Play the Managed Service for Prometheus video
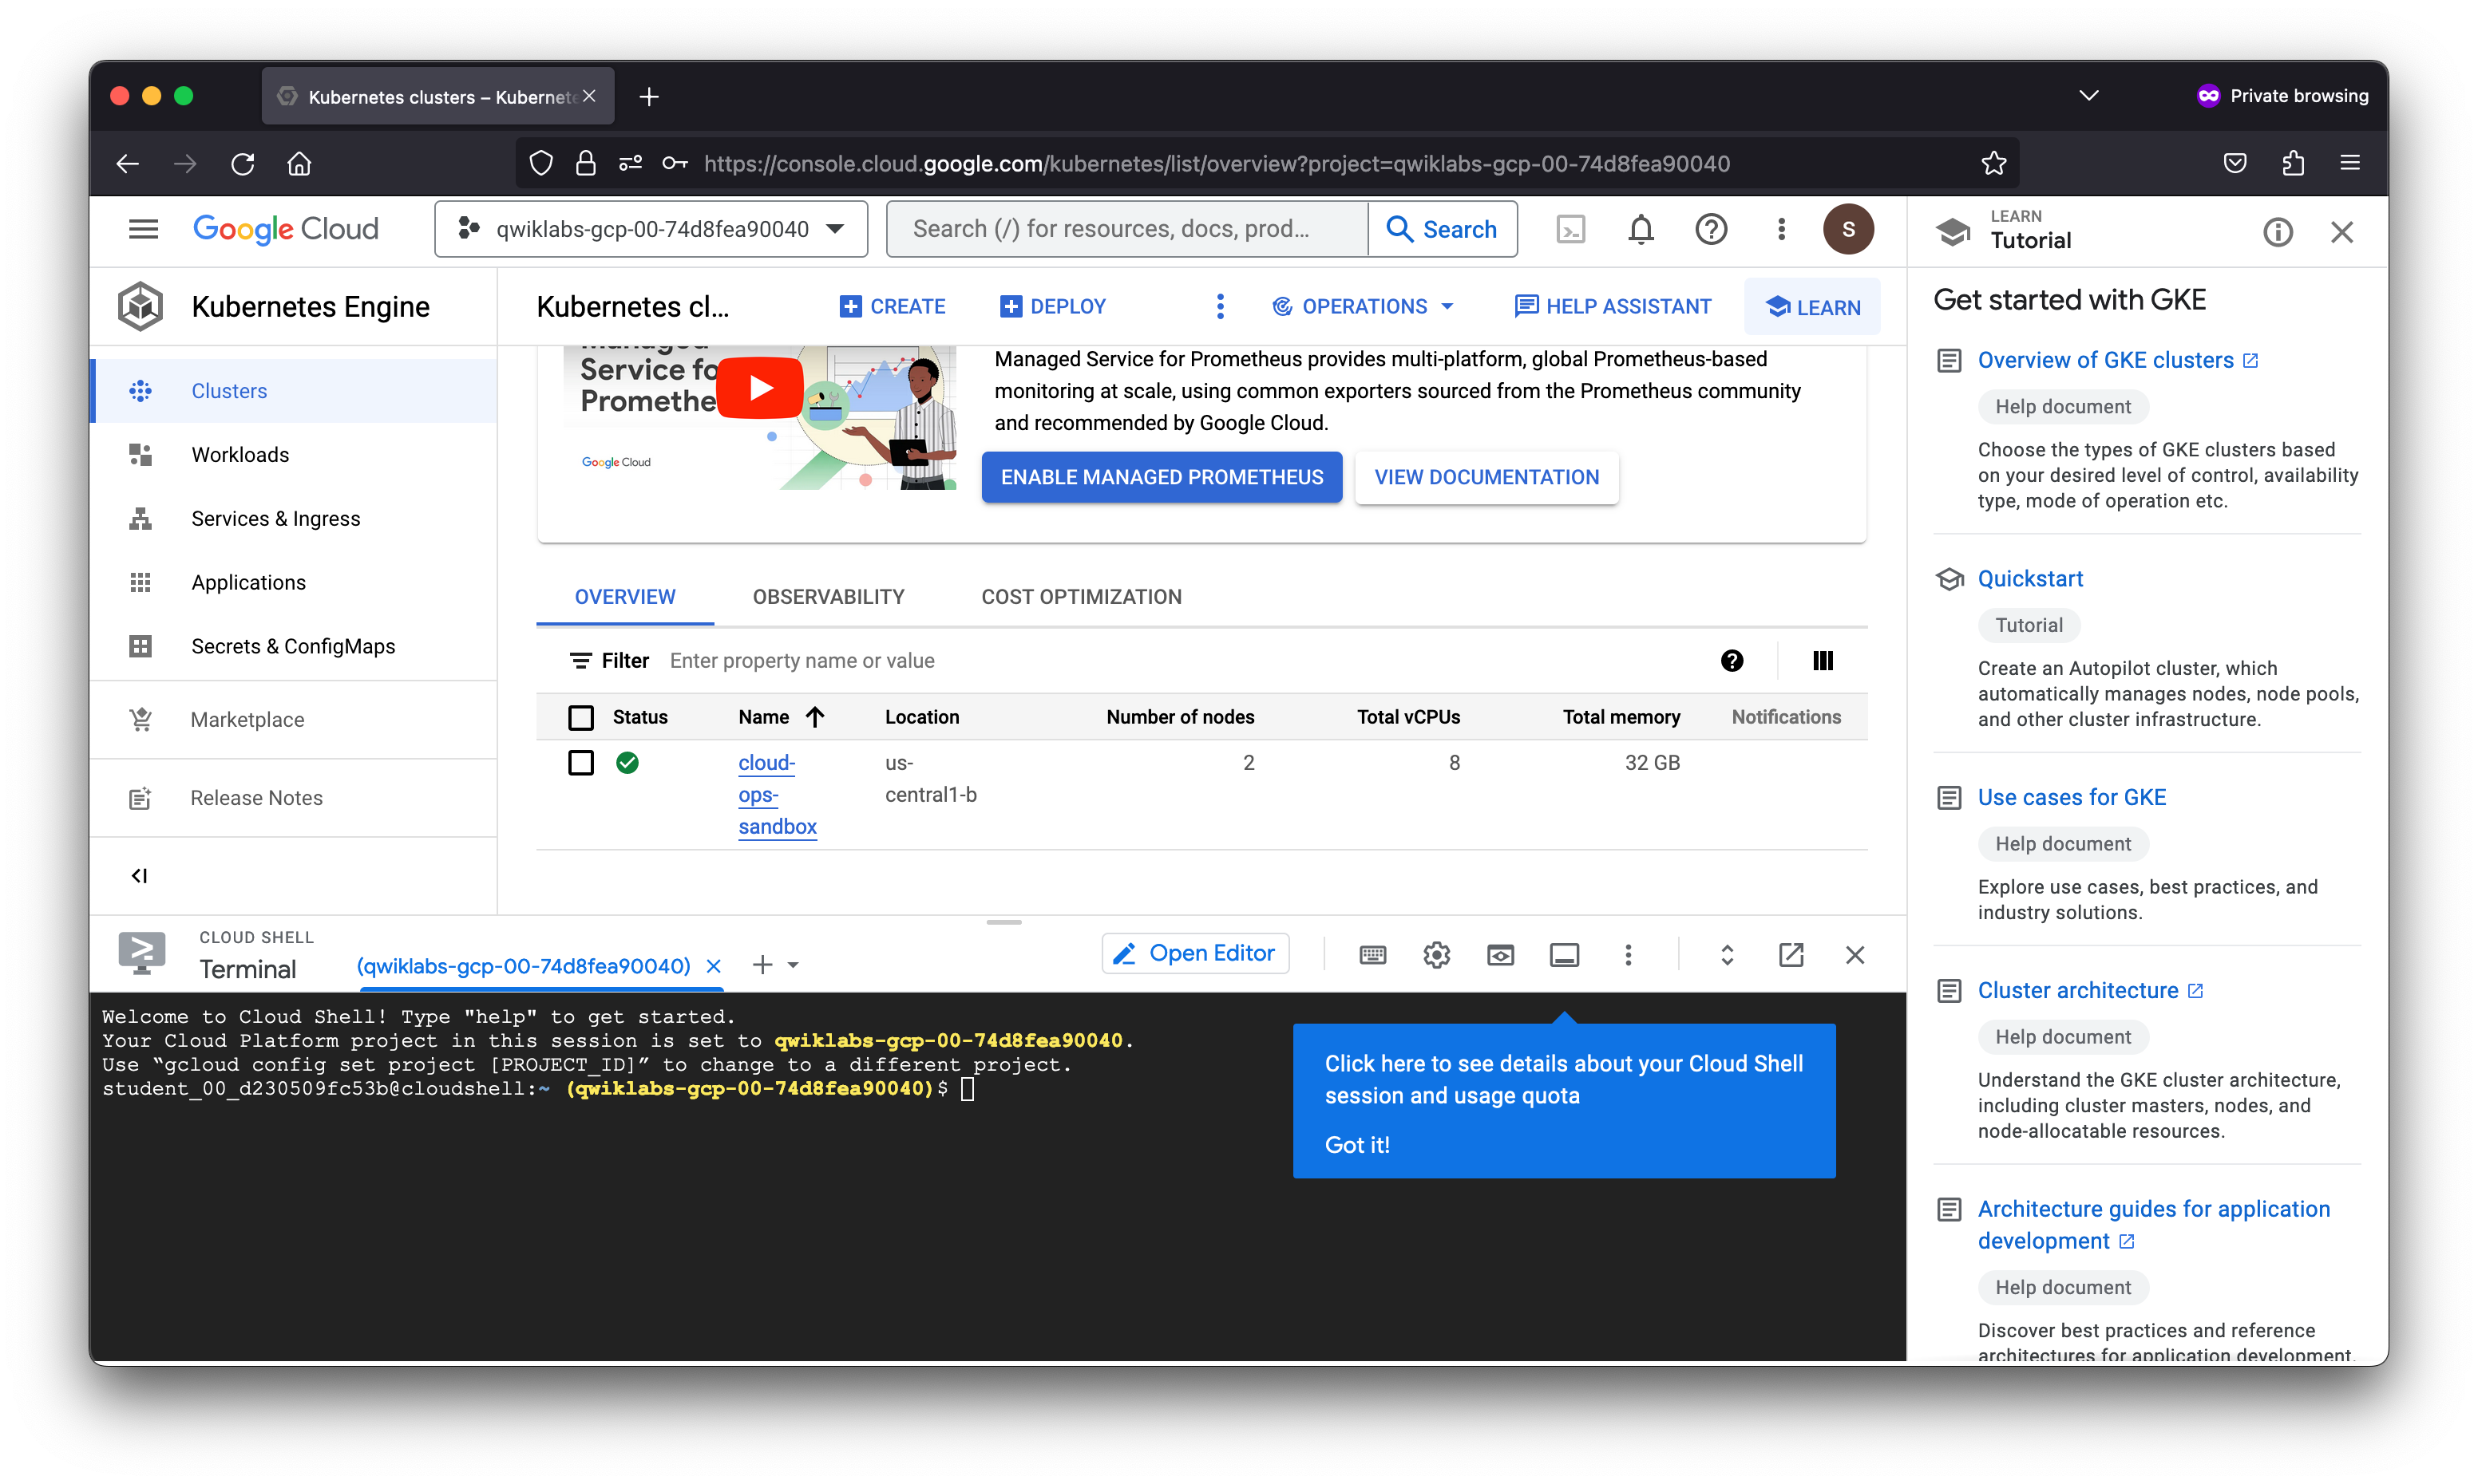The image size is (2478, 1484). pos(760,388)
